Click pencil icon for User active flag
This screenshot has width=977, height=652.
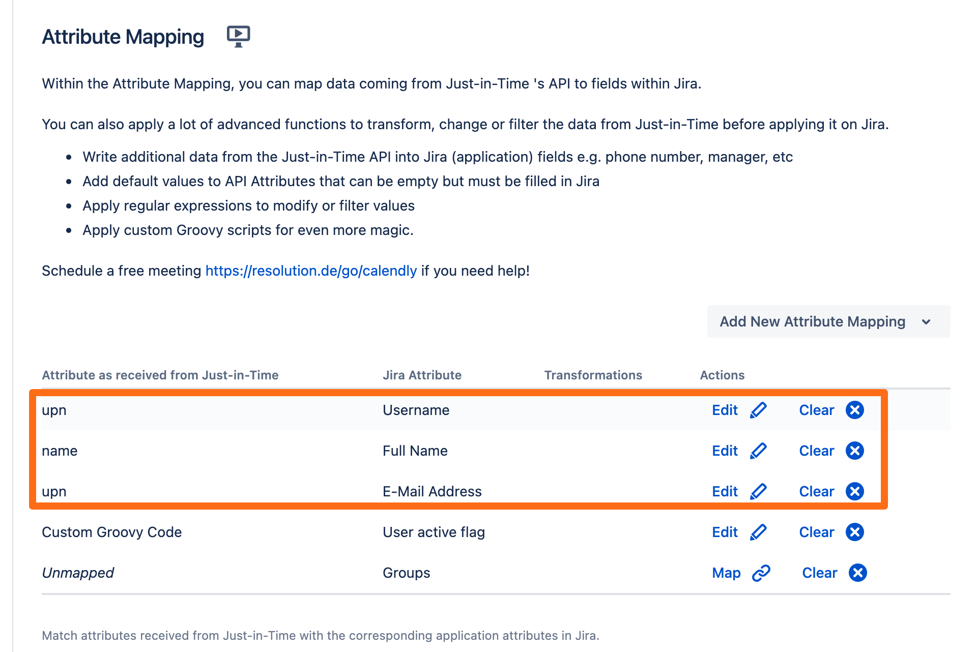coord(758,532)
